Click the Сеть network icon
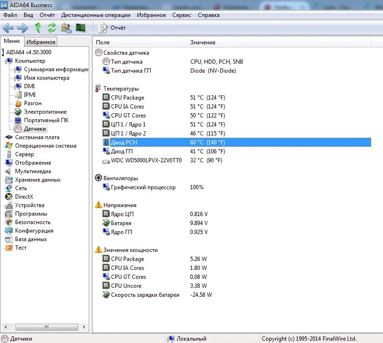The width and height of the screenshot is (383, 343). tap(9, 188)
